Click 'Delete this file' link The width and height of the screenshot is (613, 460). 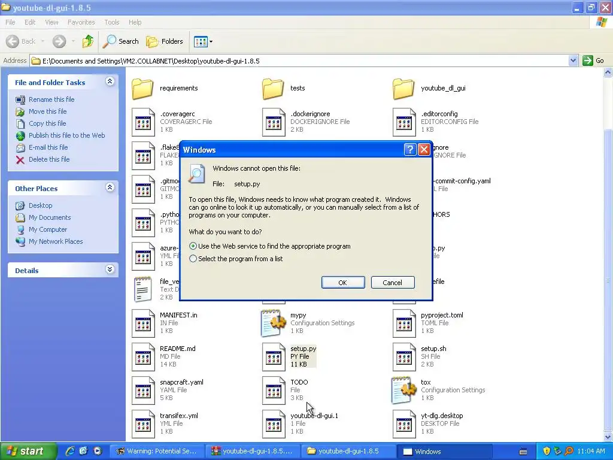[x=49, y=159]
